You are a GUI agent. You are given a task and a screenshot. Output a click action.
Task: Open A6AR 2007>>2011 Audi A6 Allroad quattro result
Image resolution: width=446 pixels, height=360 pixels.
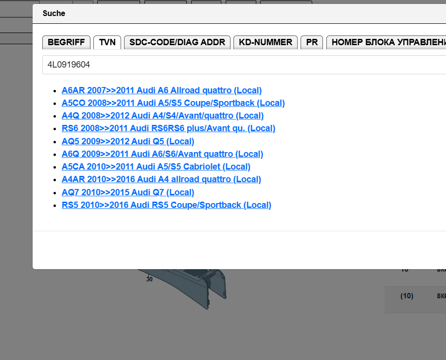pyautogui.click(x=161, y=90)
